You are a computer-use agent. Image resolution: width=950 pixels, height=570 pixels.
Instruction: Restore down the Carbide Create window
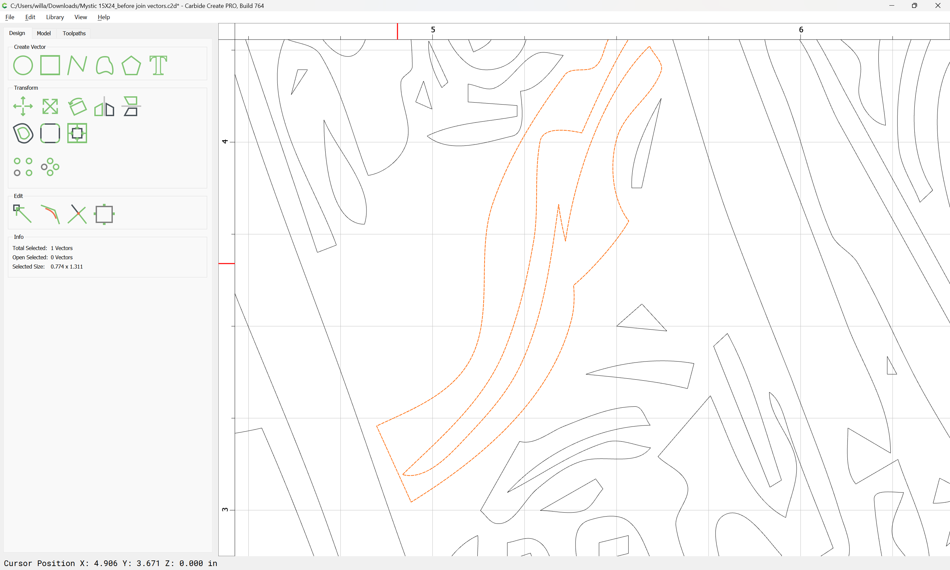[915, 6]
